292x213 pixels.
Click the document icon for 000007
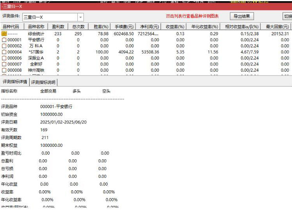[x=4, y=64]
